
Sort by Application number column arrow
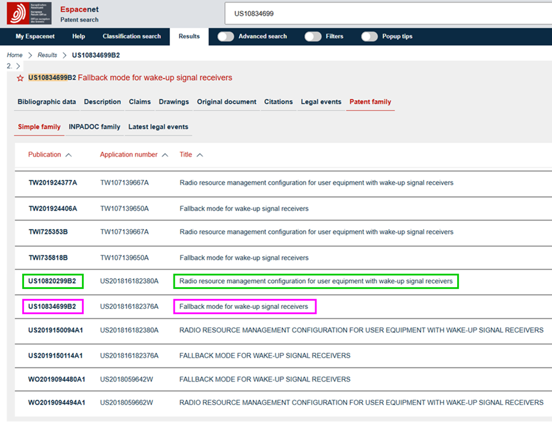(165, 155)
